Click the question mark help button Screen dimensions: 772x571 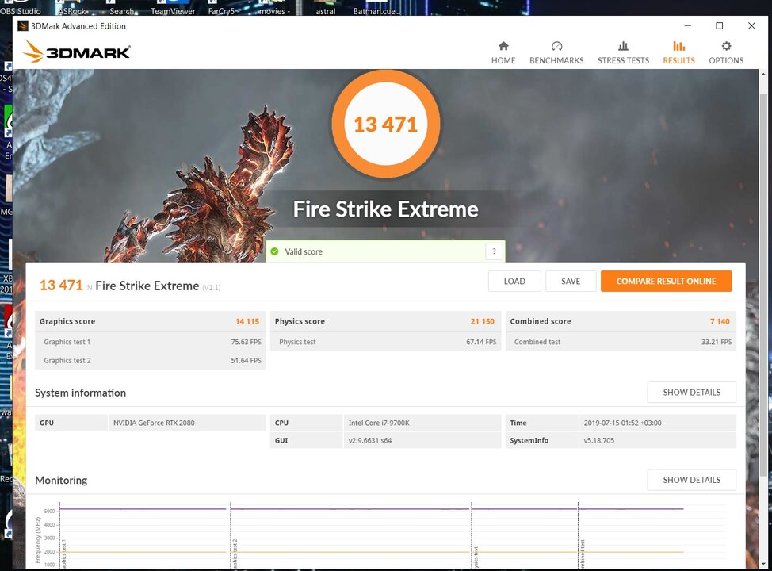pyautogui.click(x=494, y=251)
